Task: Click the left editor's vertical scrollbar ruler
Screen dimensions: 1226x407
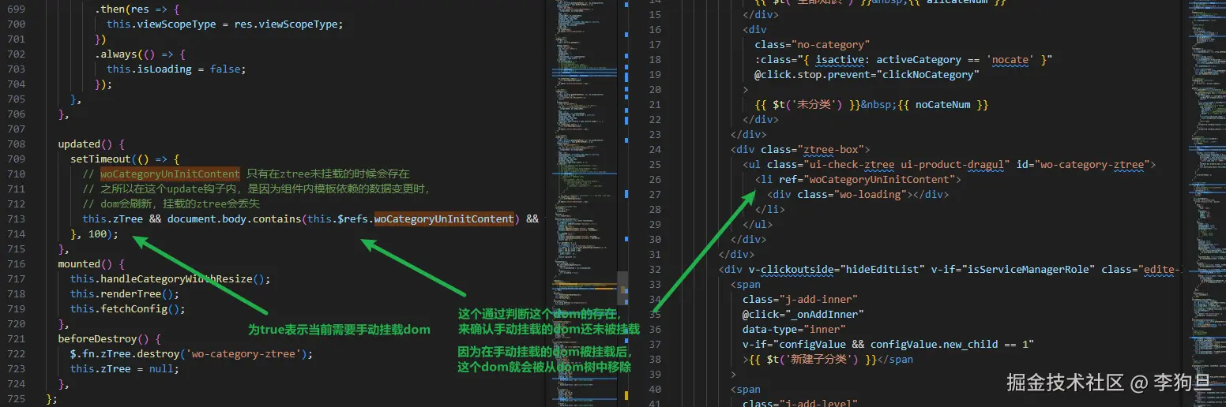Action: (x=622, y=203)
